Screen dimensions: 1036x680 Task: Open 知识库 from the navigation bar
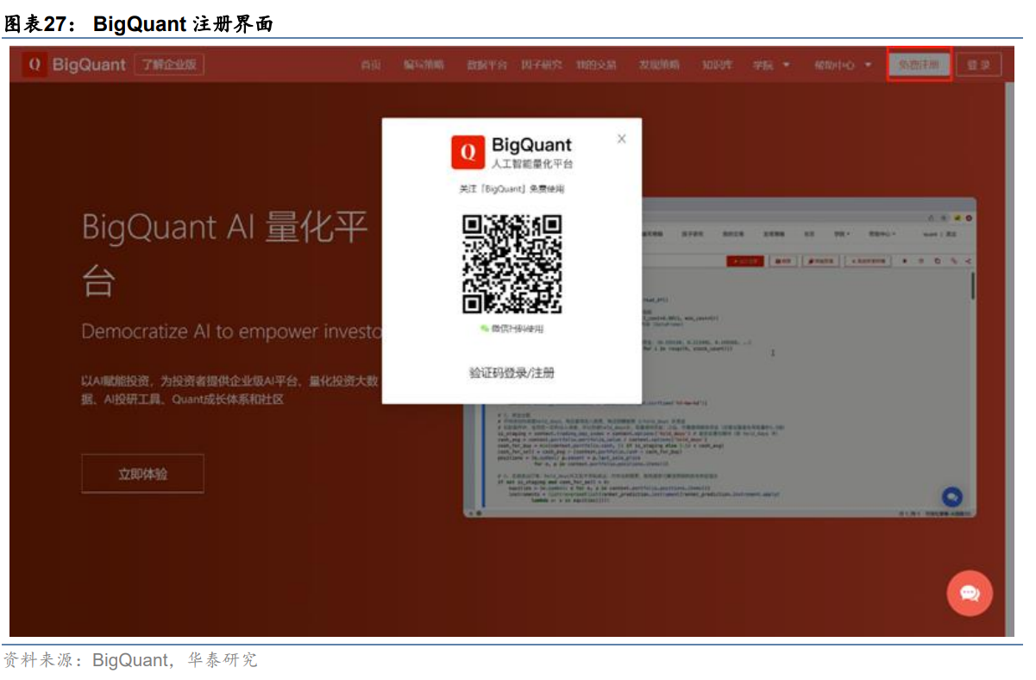[x=717, y=66]
